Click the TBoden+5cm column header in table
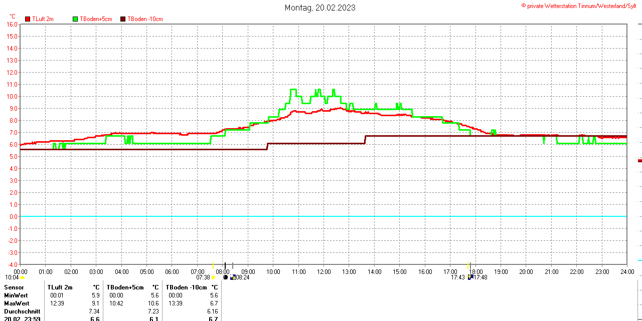This screenshot has width=642, height=321. 125,287
